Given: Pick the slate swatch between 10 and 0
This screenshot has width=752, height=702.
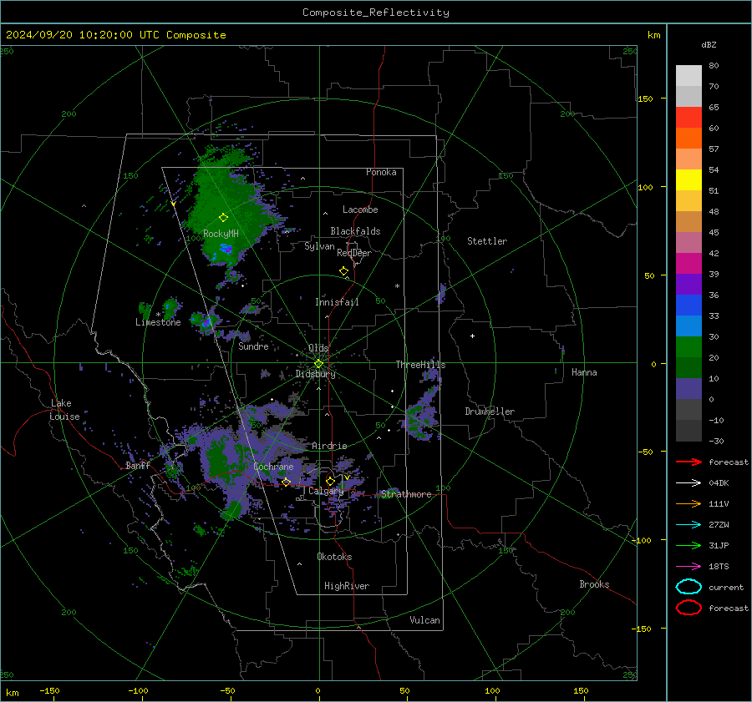Looking at the screenshot, I should (x=688, y=389).
